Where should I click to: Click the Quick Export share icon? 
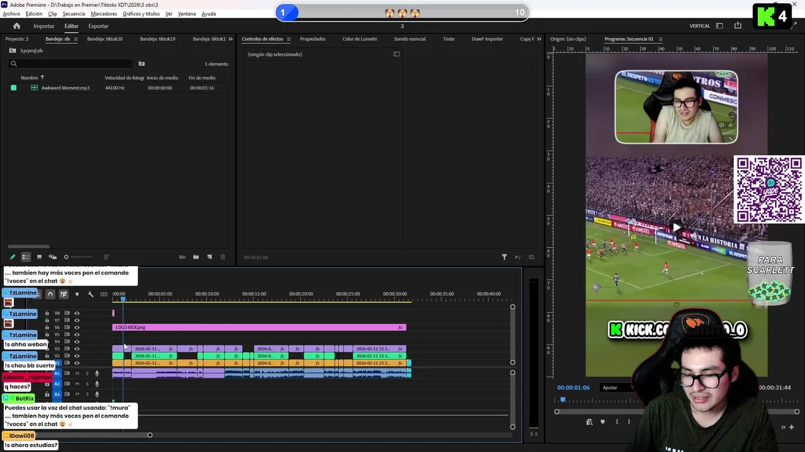[738, 26]
